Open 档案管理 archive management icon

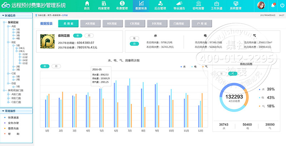click(x=104, y=4)
